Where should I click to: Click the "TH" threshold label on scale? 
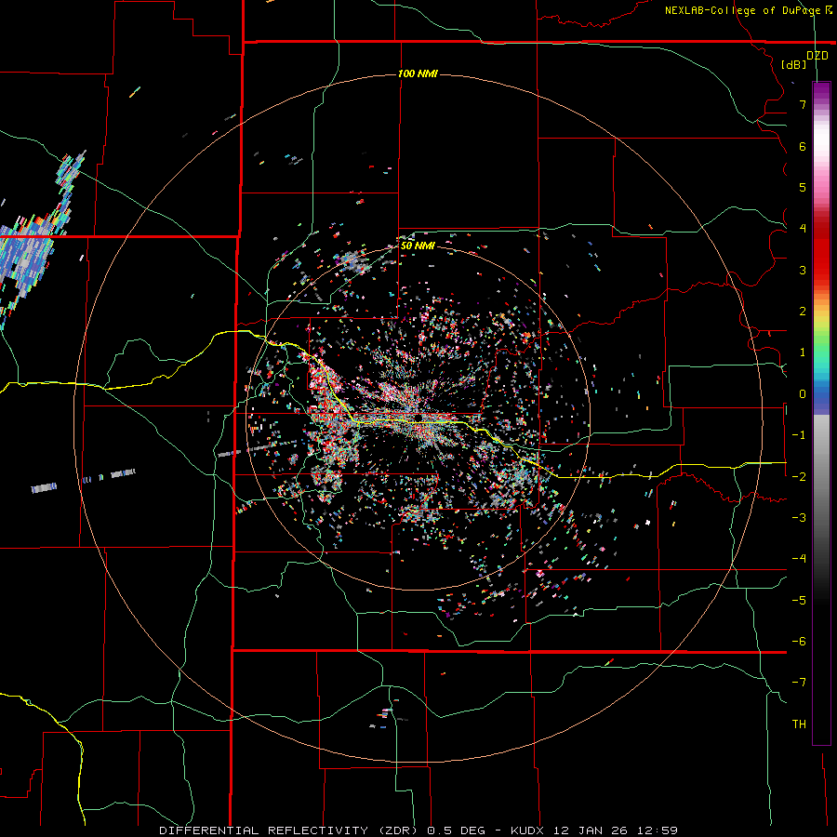click(x=799, y=724)
